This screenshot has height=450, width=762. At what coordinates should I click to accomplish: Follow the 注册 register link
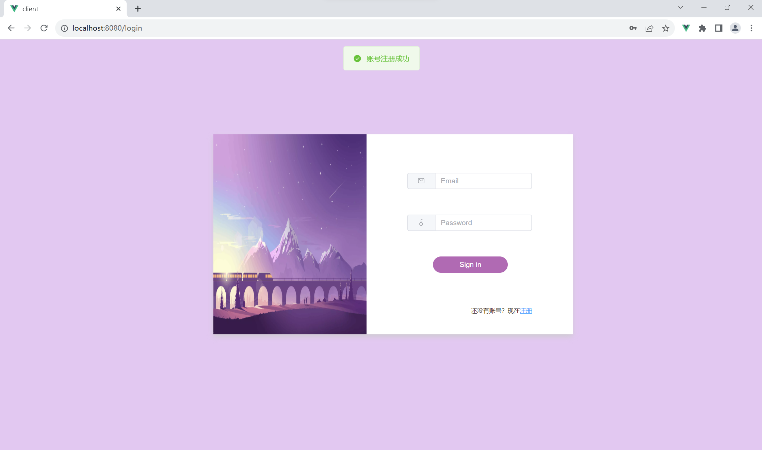pos(526,311)
